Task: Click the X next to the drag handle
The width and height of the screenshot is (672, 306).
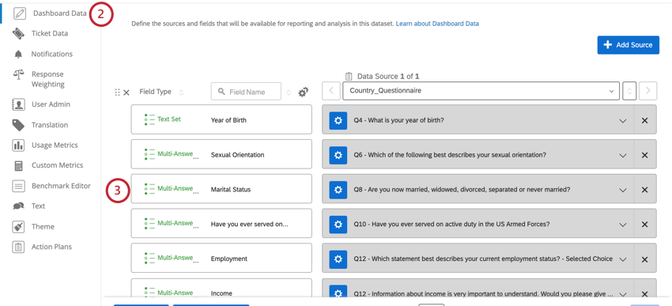Action: click(x=126, y=93)
